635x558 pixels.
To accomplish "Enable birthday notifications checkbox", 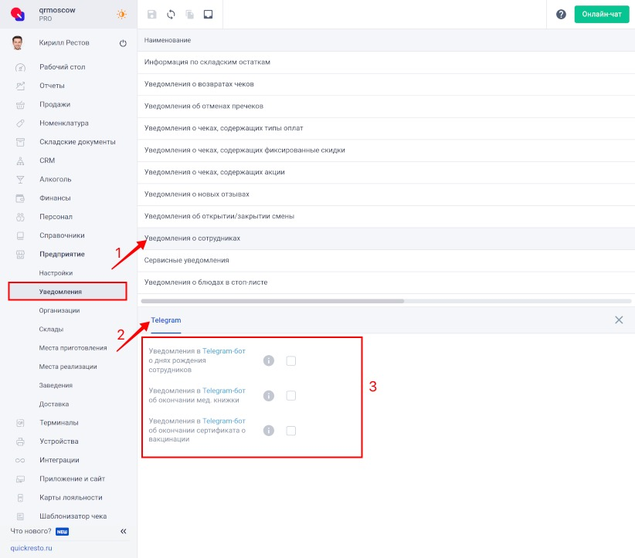I will click(x=290, y=360).
